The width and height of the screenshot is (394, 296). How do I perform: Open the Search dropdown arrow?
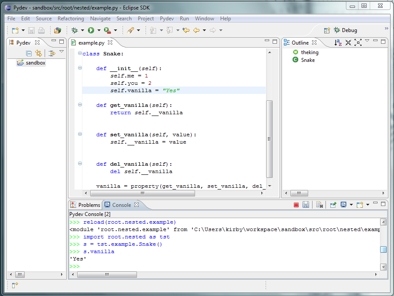tap(138, 30)
